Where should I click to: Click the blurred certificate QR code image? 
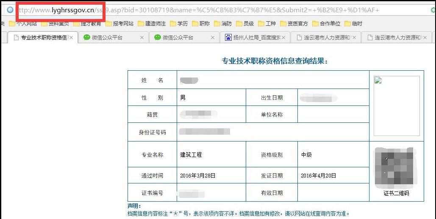pos(395,169)
